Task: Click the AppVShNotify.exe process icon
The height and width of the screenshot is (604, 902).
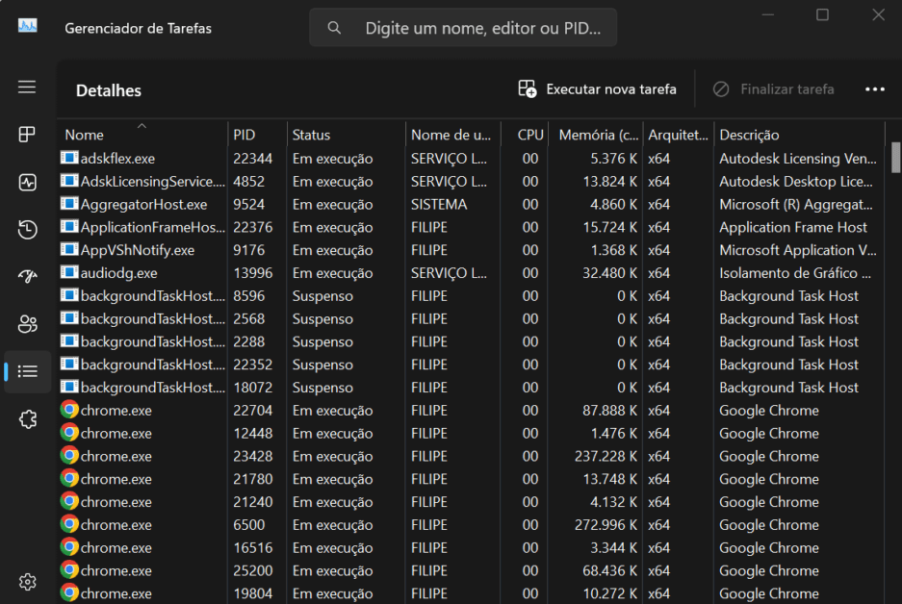Action: click(69, 249)
